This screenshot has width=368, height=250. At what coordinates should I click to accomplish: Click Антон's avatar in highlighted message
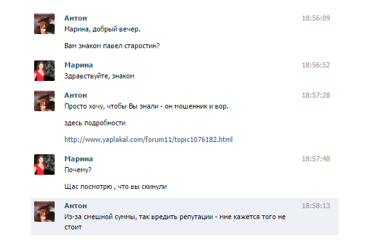44,211
